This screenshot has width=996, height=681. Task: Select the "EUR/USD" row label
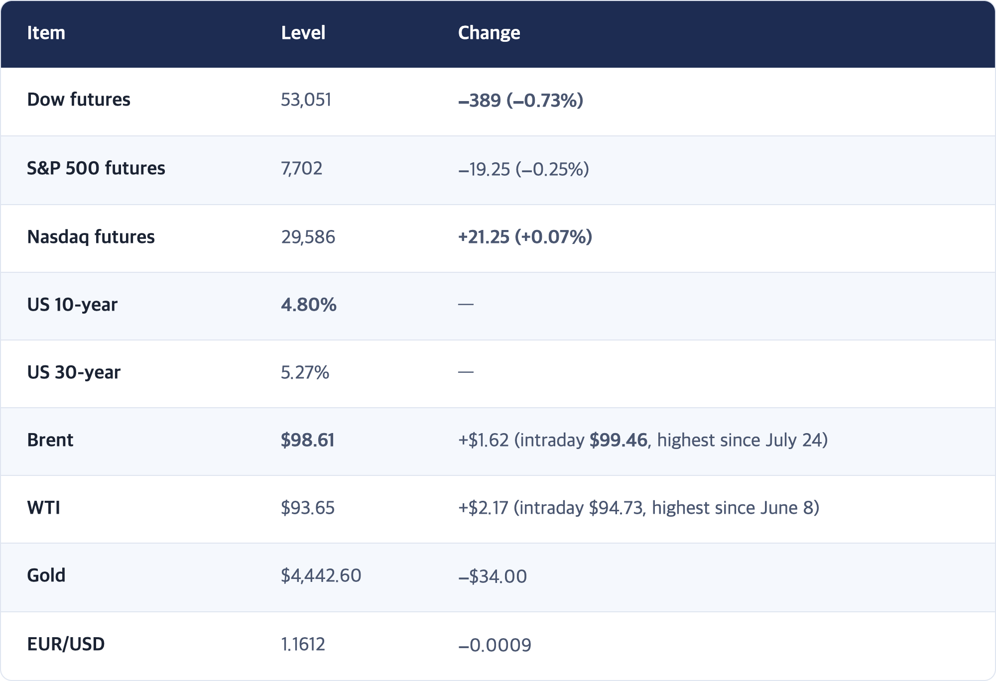coord(66,644)
